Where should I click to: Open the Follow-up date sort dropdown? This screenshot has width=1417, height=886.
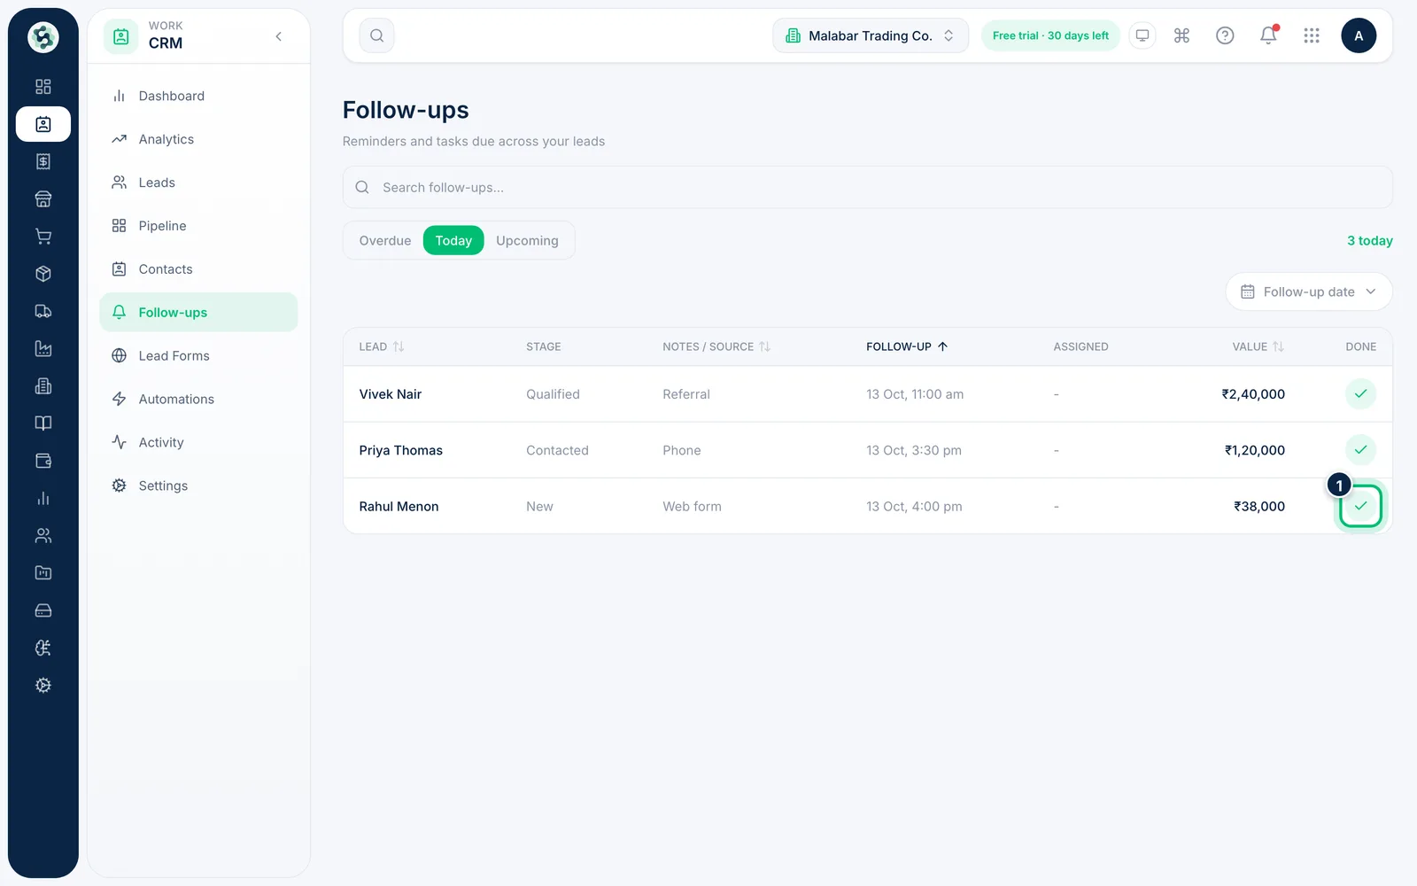pos(1309,291)
